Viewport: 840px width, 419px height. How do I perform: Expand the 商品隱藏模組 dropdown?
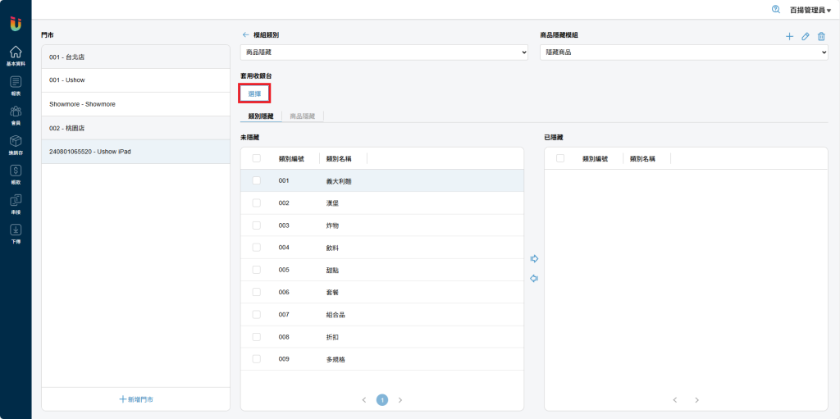pyautogui.click(x=683, y=52)
